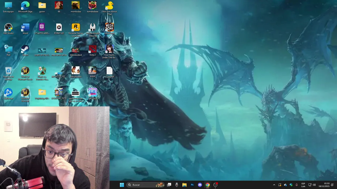Open Five Hearts Under One Roof shortcut
Viewport: 337px width, 189px height.
tap(110, 52)
